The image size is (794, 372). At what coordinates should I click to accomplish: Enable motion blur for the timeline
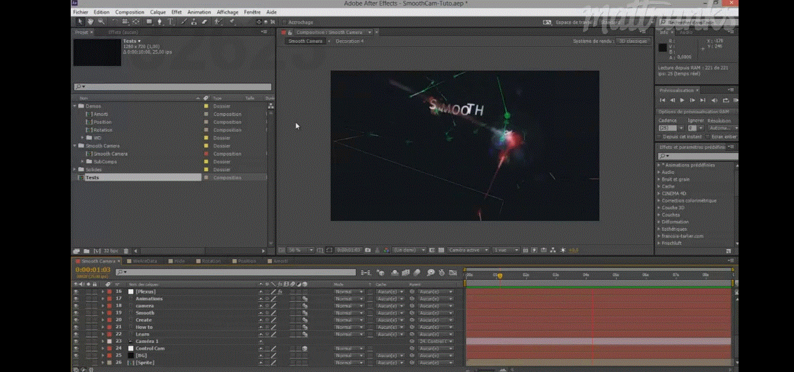pos(417,272)
